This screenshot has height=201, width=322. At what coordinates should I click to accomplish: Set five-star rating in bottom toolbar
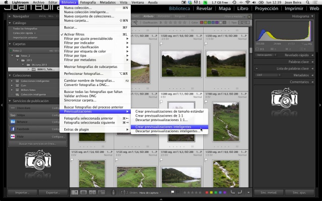click(x=200, y=192)
